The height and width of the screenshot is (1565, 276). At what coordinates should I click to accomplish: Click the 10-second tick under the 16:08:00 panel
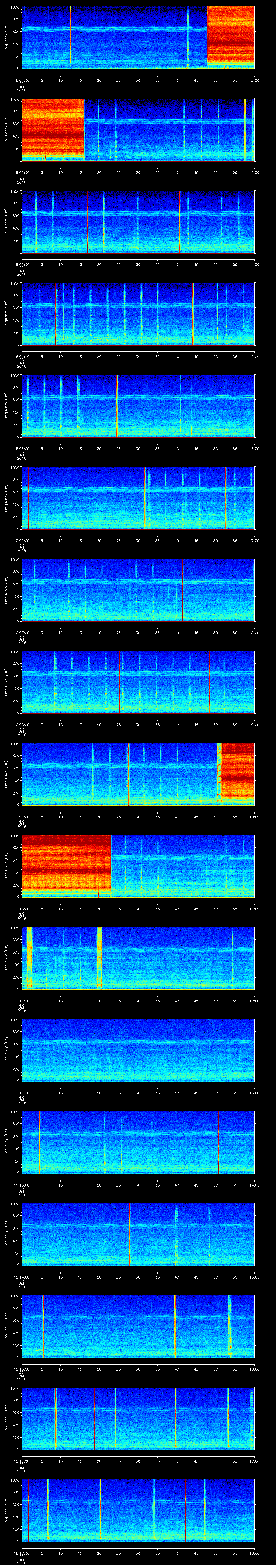(x=60, y=725)
